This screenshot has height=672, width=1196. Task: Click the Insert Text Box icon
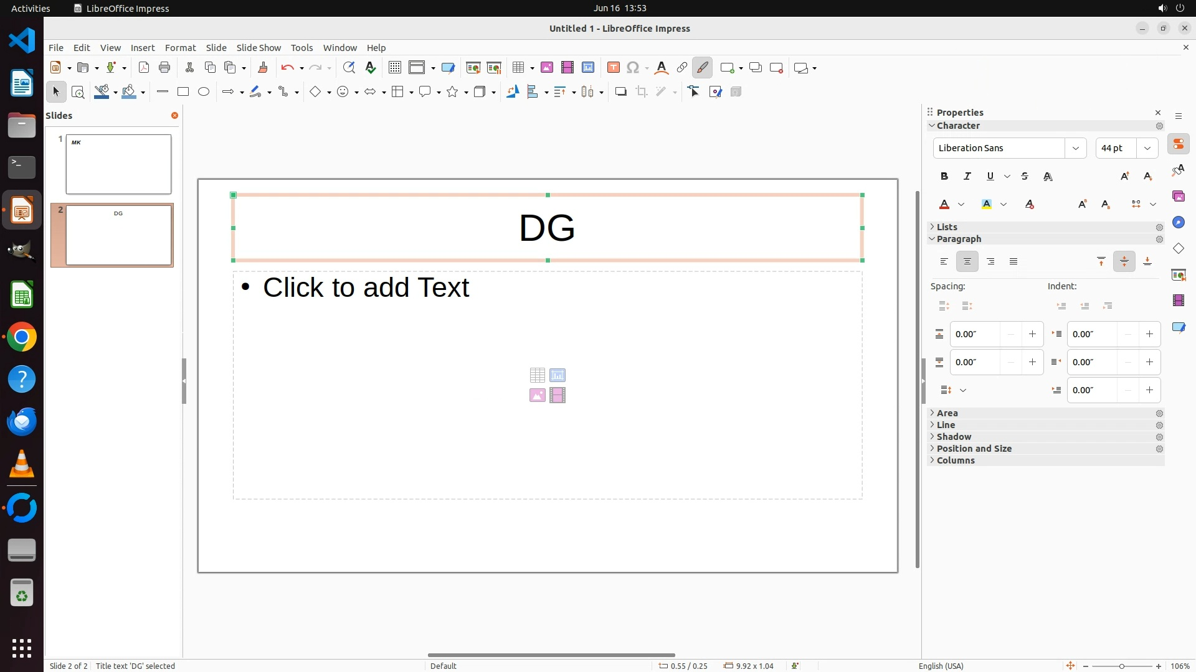[614, 68]
